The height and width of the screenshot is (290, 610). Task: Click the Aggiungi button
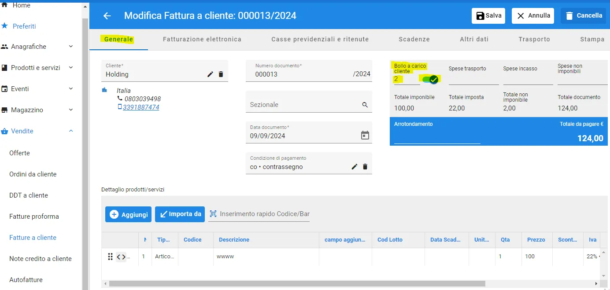(x=128, y=214)
